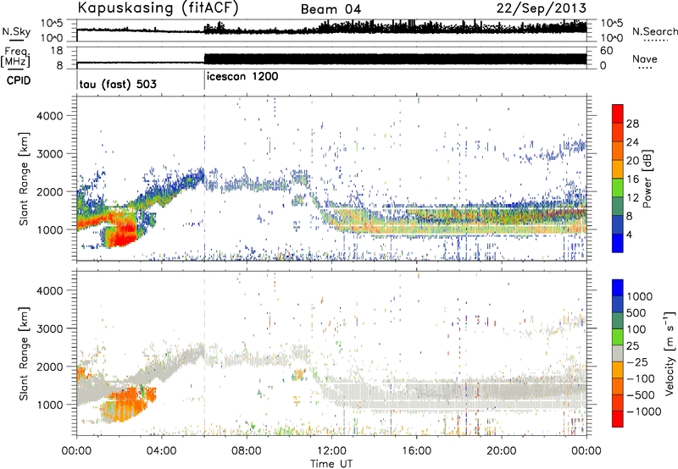The width and height of the screenshot is (678, 469).
Task: Click the date '22/Sep/2013'
Action: [x=542, y=8]
